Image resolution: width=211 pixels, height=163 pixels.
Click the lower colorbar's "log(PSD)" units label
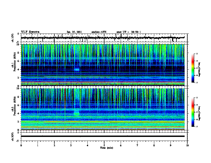point(200,113)
